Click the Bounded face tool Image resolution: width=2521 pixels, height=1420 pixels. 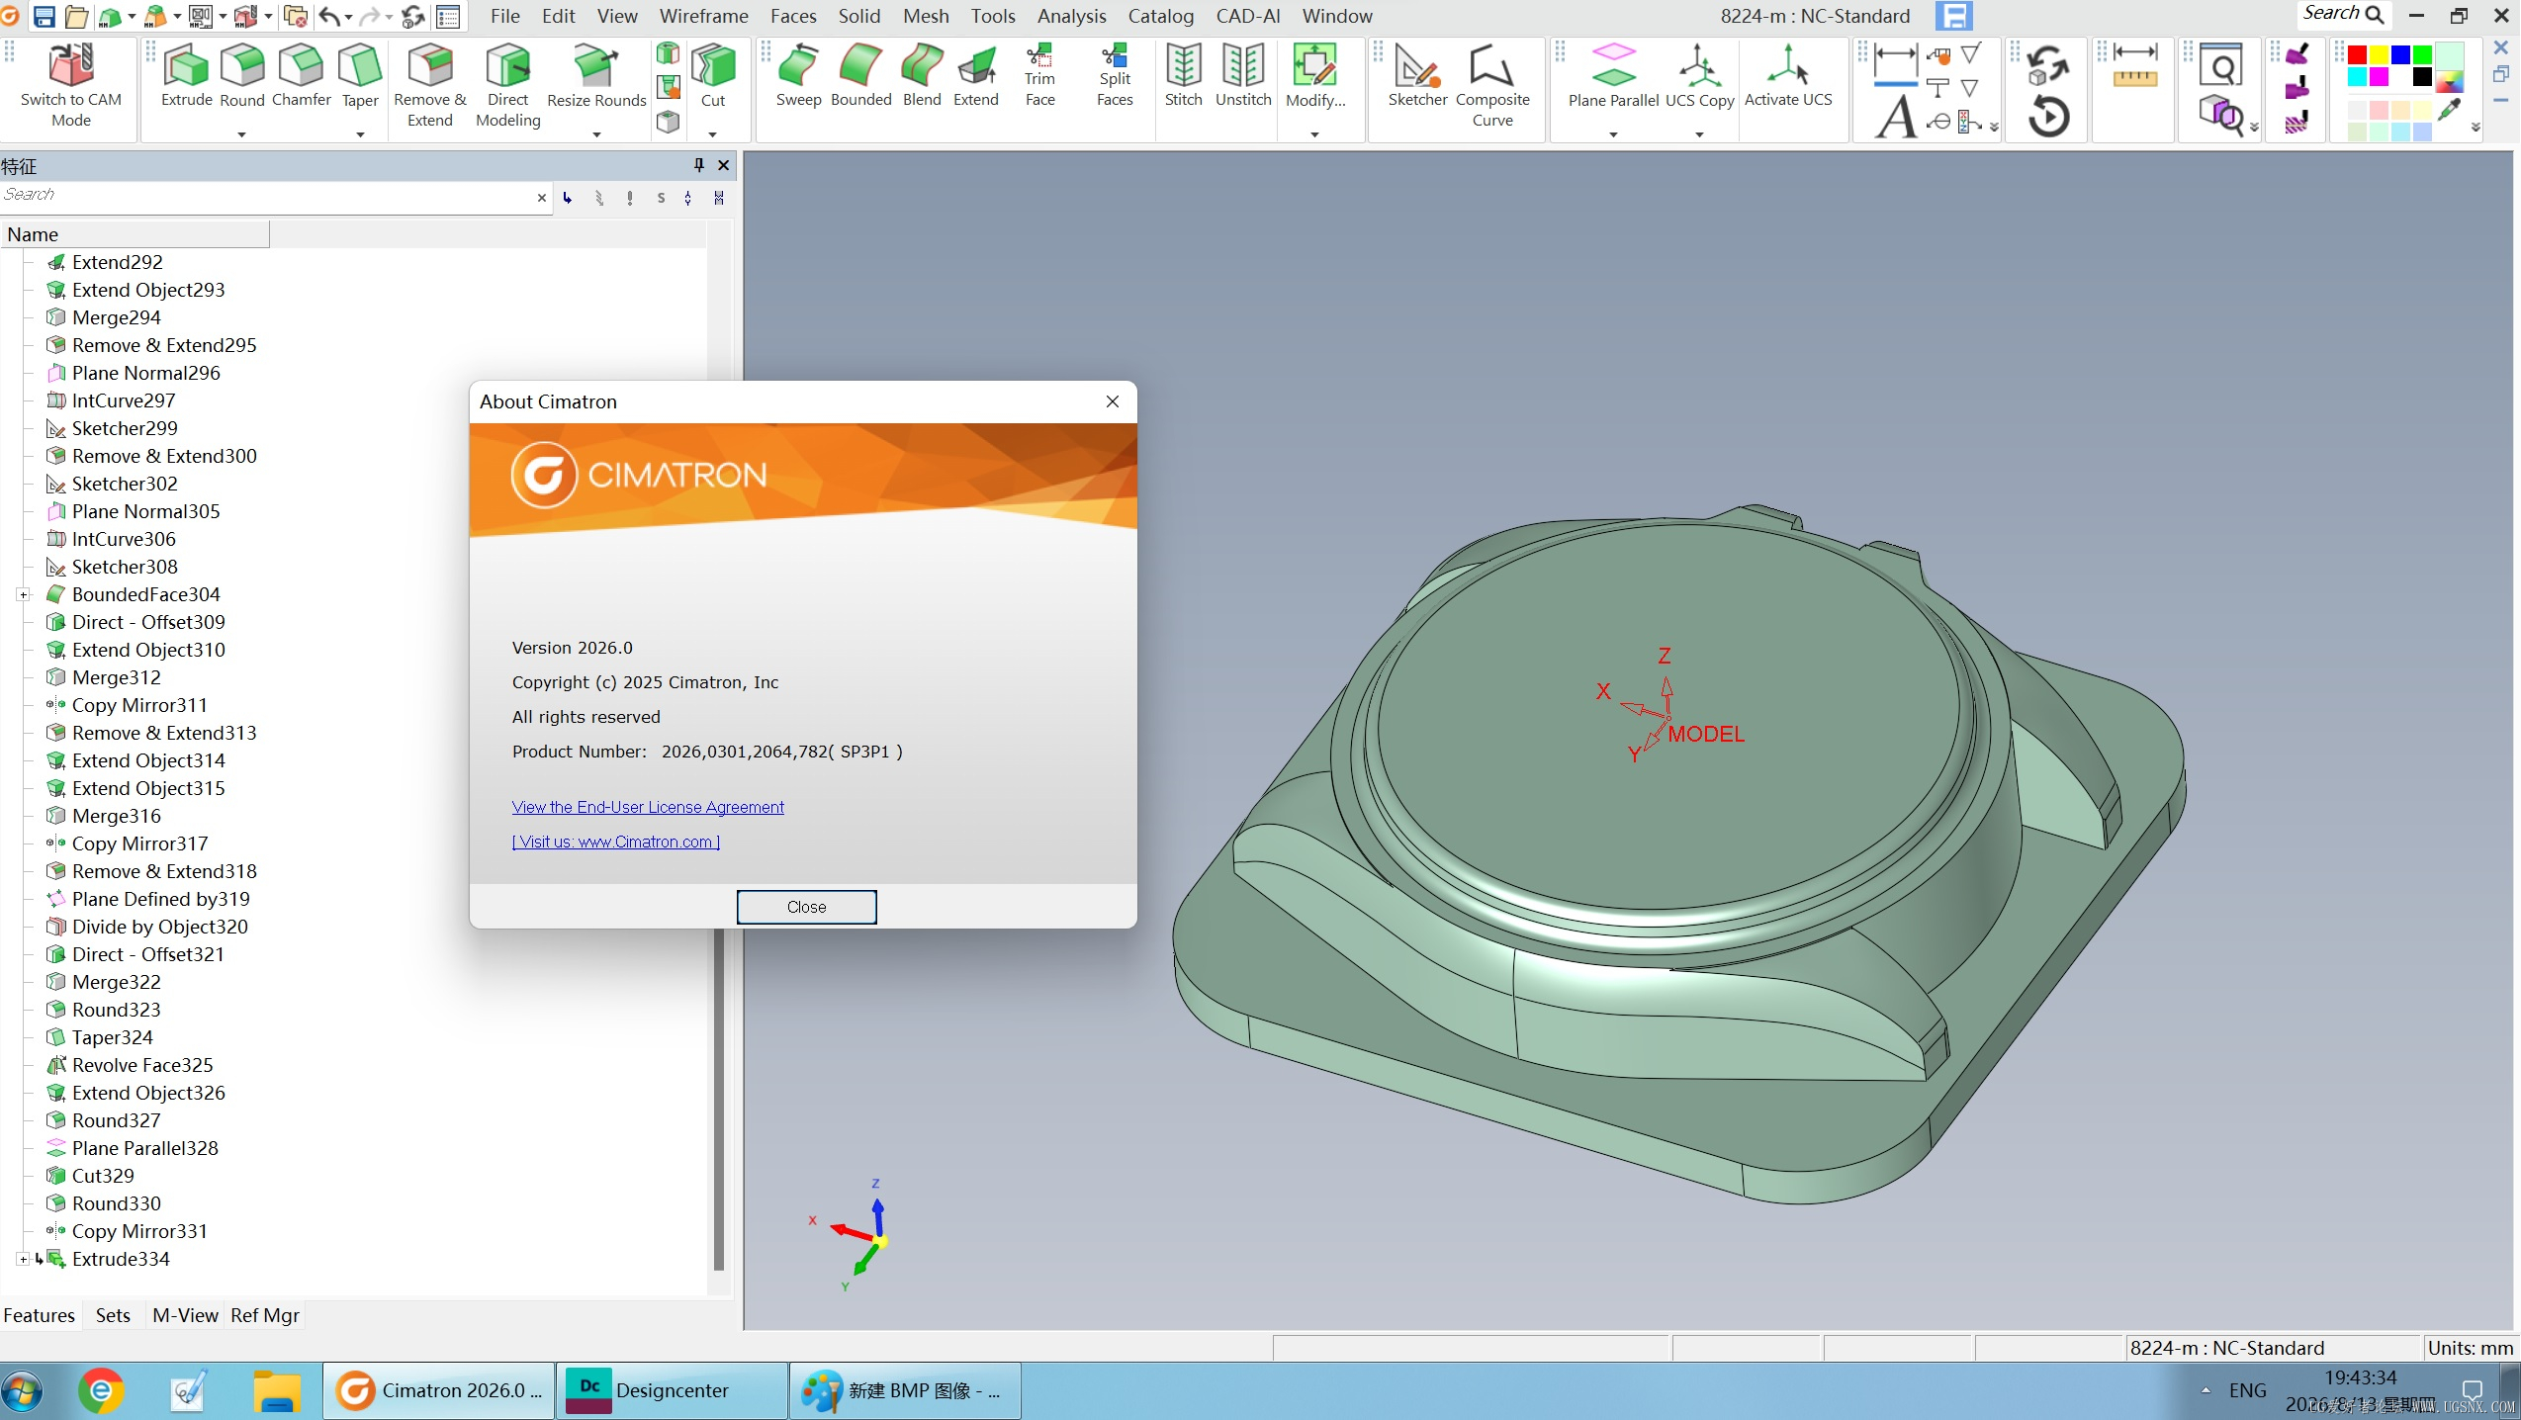[x=860, y=76]
